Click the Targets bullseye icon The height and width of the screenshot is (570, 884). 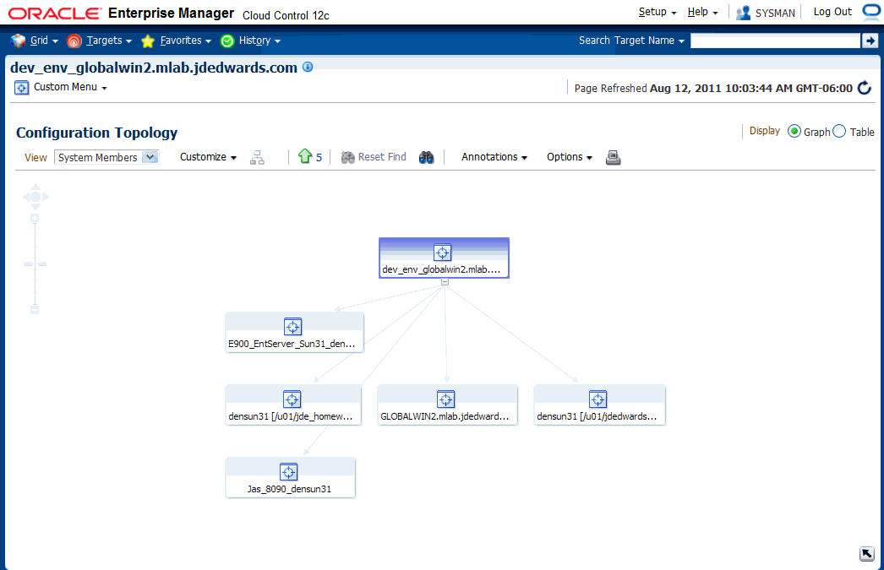[x=74, y=41]
